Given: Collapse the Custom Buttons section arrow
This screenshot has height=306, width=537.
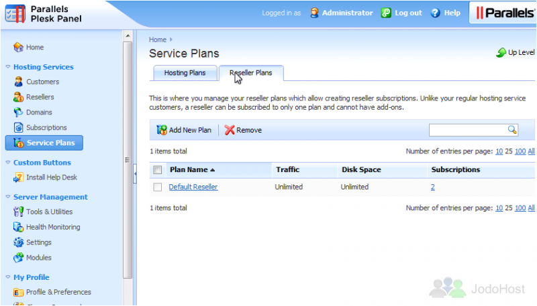Looking at the screenshot, I should [8, 163].
